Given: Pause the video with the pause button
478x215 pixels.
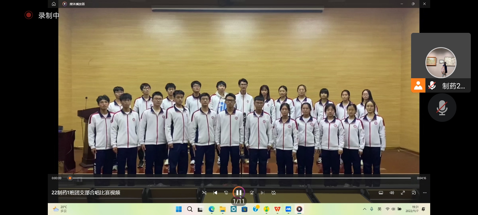Looking at the screenshot, I should (239, 193).
